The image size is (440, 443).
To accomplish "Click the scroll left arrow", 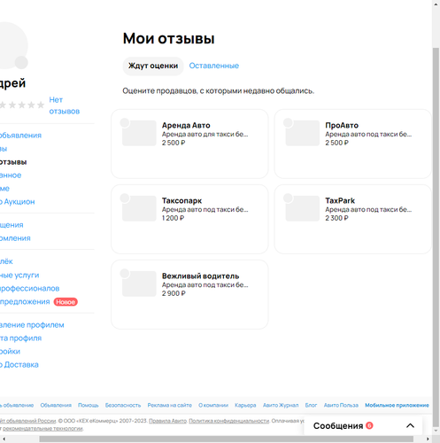I will 4,439.
